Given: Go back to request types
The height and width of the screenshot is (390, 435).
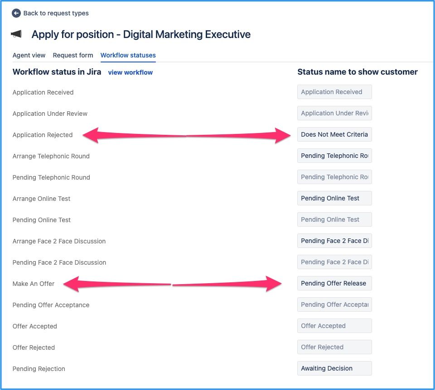Looking at the screenshot, I should pos(56,13).
